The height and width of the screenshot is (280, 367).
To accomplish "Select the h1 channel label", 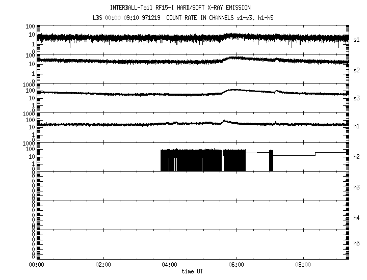I will (x=357, y=127).
